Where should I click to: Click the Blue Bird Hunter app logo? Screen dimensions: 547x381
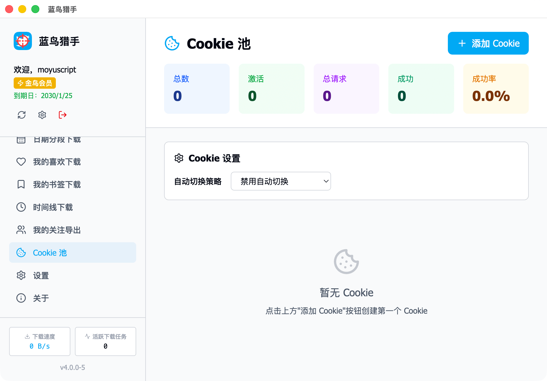point(23,41)
